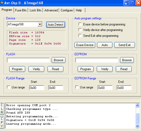
Task: Copy the log with CPY button
Action: point(2,123)
